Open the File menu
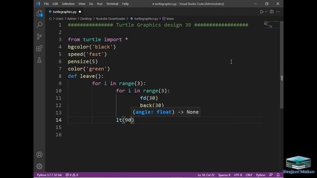Viewport: 317px width, 178px height. tap(46, 3)
